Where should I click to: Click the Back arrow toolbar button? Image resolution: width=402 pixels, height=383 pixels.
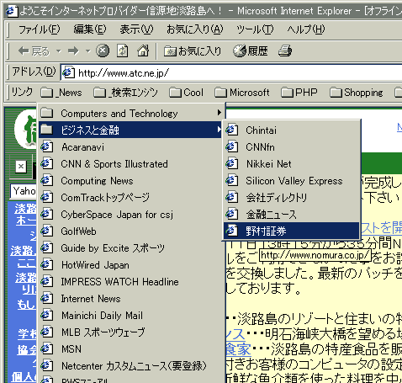pos(34,51)
